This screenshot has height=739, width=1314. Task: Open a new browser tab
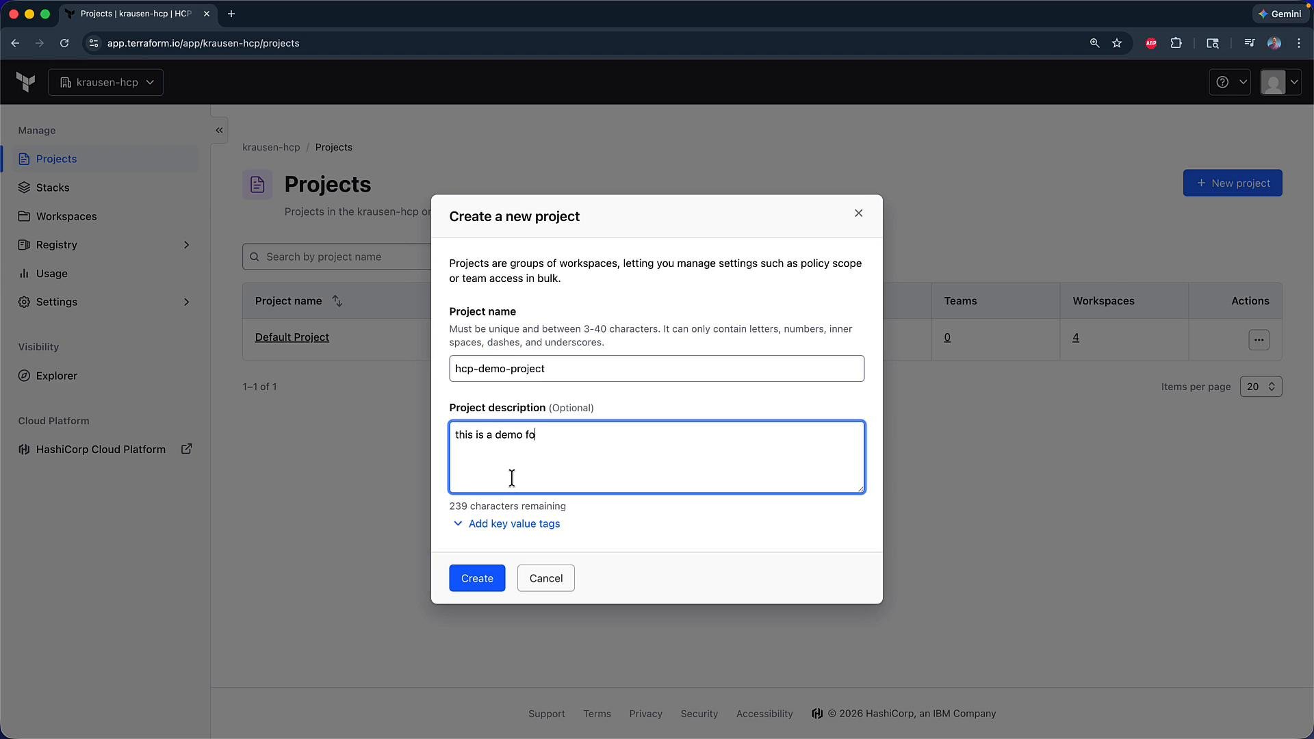(231, 14)
